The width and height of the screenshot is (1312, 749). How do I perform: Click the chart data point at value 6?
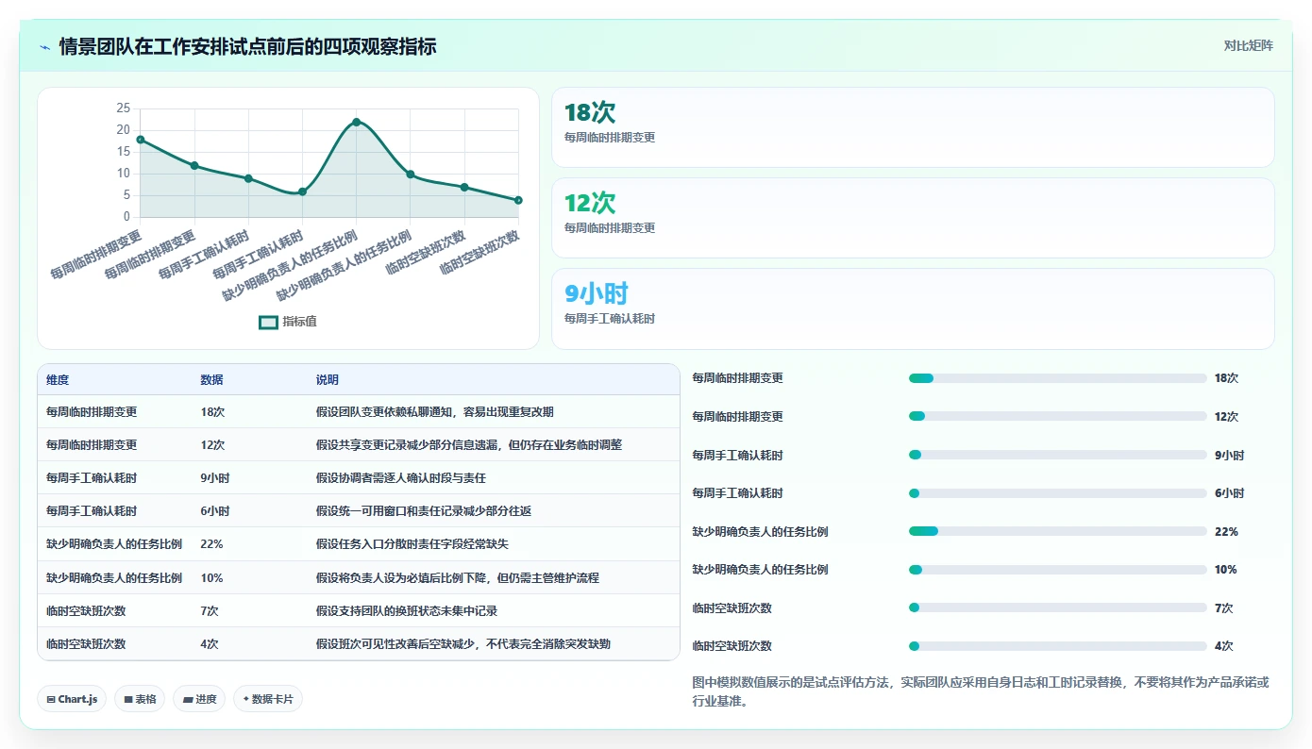[302, 191]
